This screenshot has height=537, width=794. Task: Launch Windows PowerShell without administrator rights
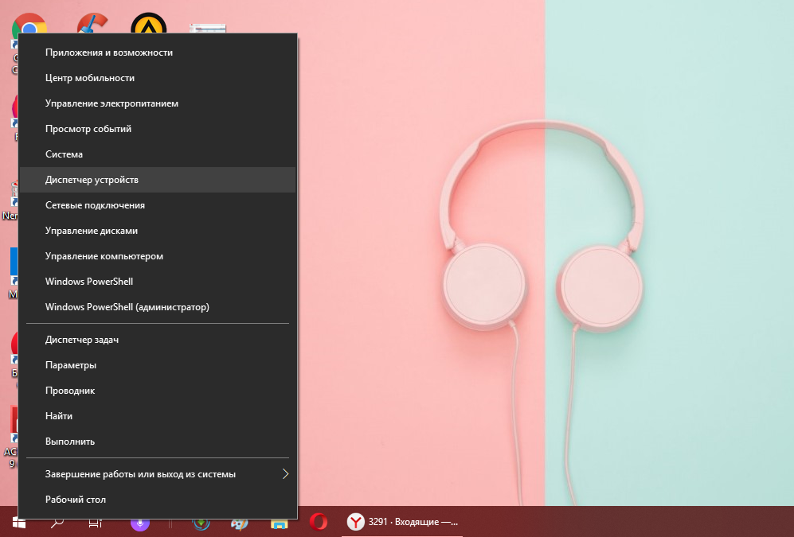[x=158, y=282]
